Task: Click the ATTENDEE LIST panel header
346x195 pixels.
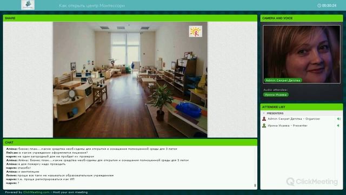Action: coord(302,107)
